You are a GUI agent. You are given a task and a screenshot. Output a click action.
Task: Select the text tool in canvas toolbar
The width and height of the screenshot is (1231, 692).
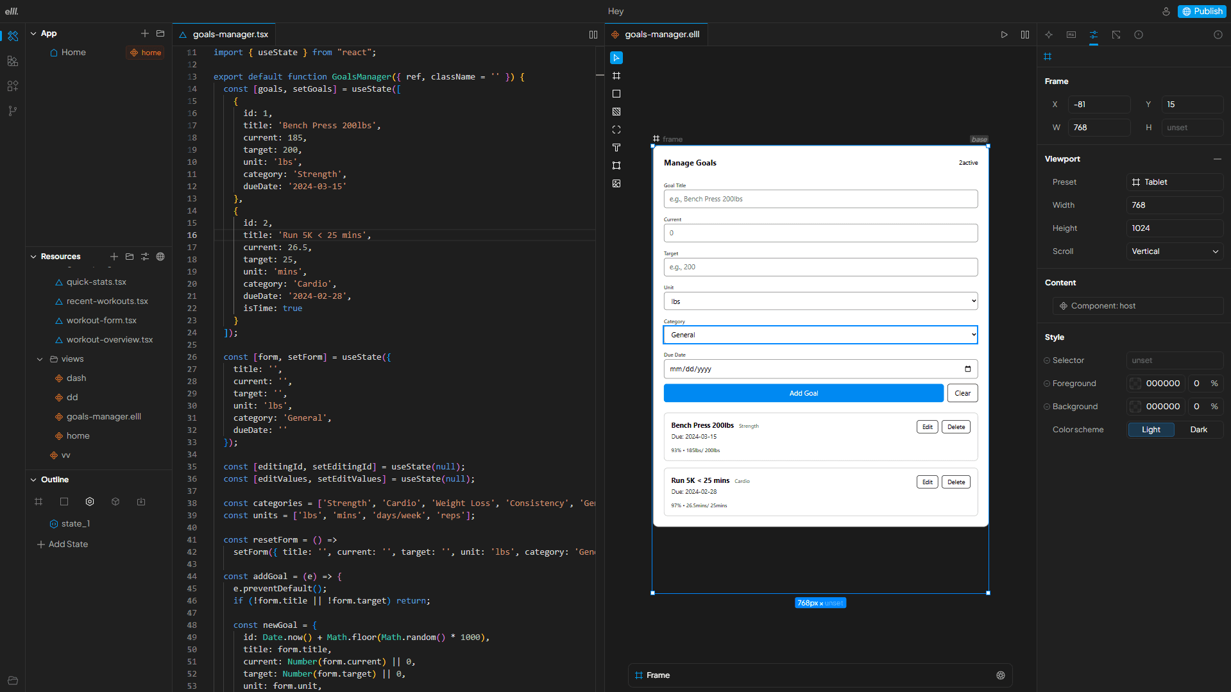[x=616, y=148]
